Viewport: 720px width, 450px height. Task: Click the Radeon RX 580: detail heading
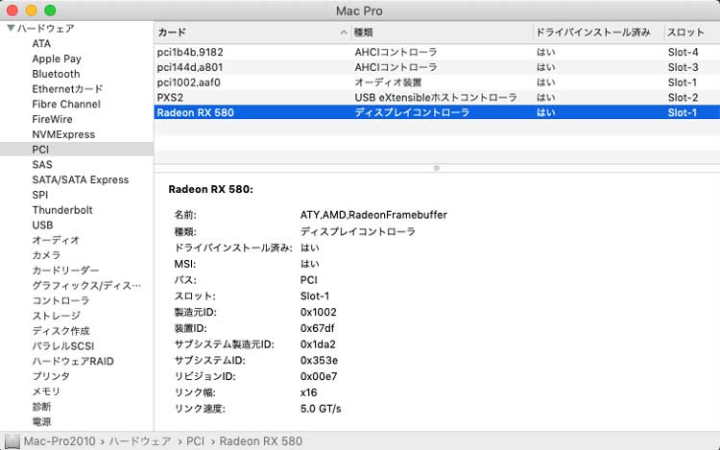click(x=211, y=189)
